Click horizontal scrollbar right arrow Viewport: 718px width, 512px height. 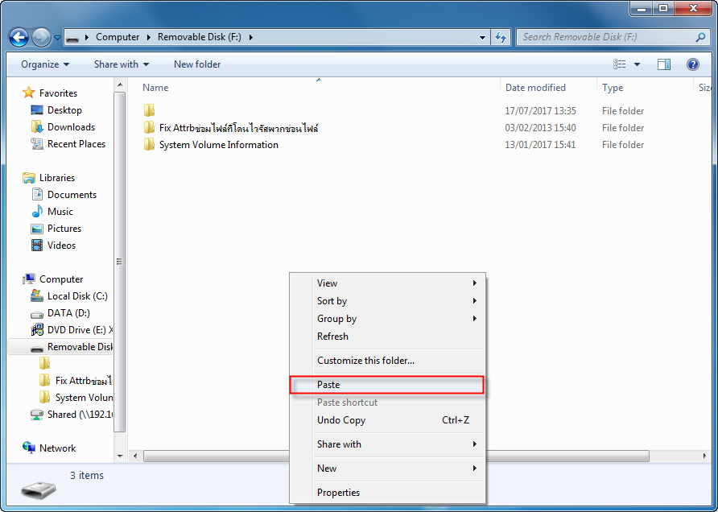tap(704, 456)
